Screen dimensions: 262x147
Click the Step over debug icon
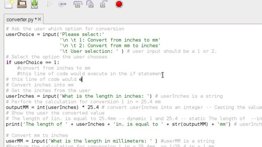[78, 4]
